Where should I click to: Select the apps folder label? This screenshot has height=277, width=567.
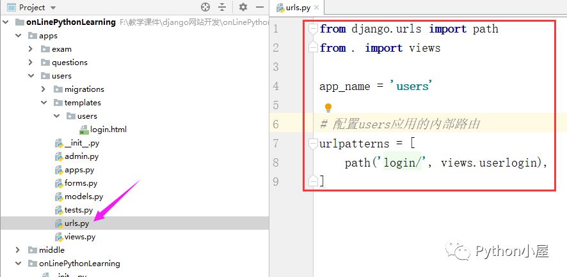tap(49, 36)
